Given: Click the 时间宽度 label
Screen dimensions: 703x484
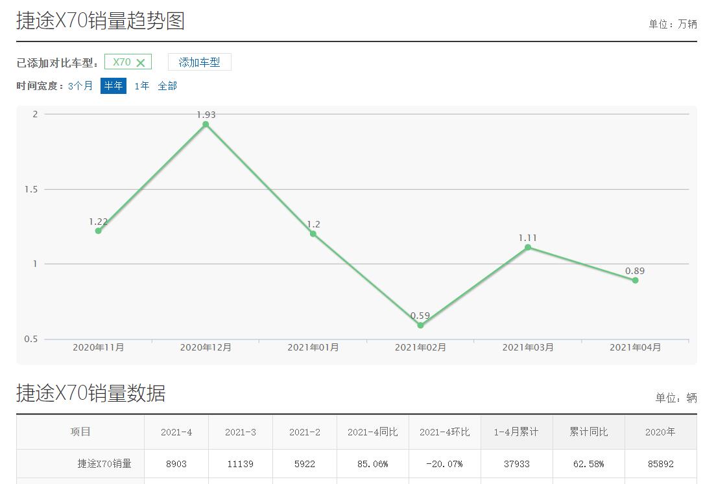Looking at the screenshot, I should point(40,86).
